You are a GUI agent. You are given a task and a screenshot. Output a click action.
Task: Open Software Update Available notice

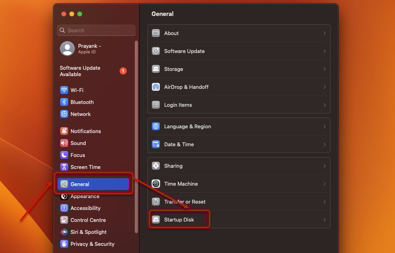pyautogui.click(x=80, y=71)
